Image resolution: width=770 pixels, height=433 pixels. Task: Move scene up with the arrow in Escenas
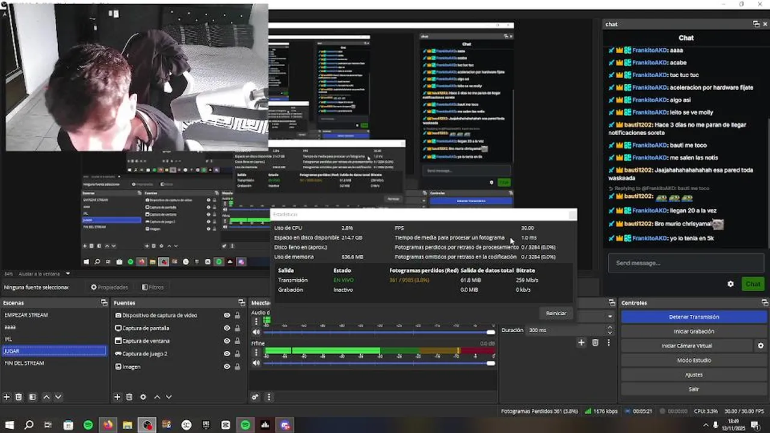[46, 397]
